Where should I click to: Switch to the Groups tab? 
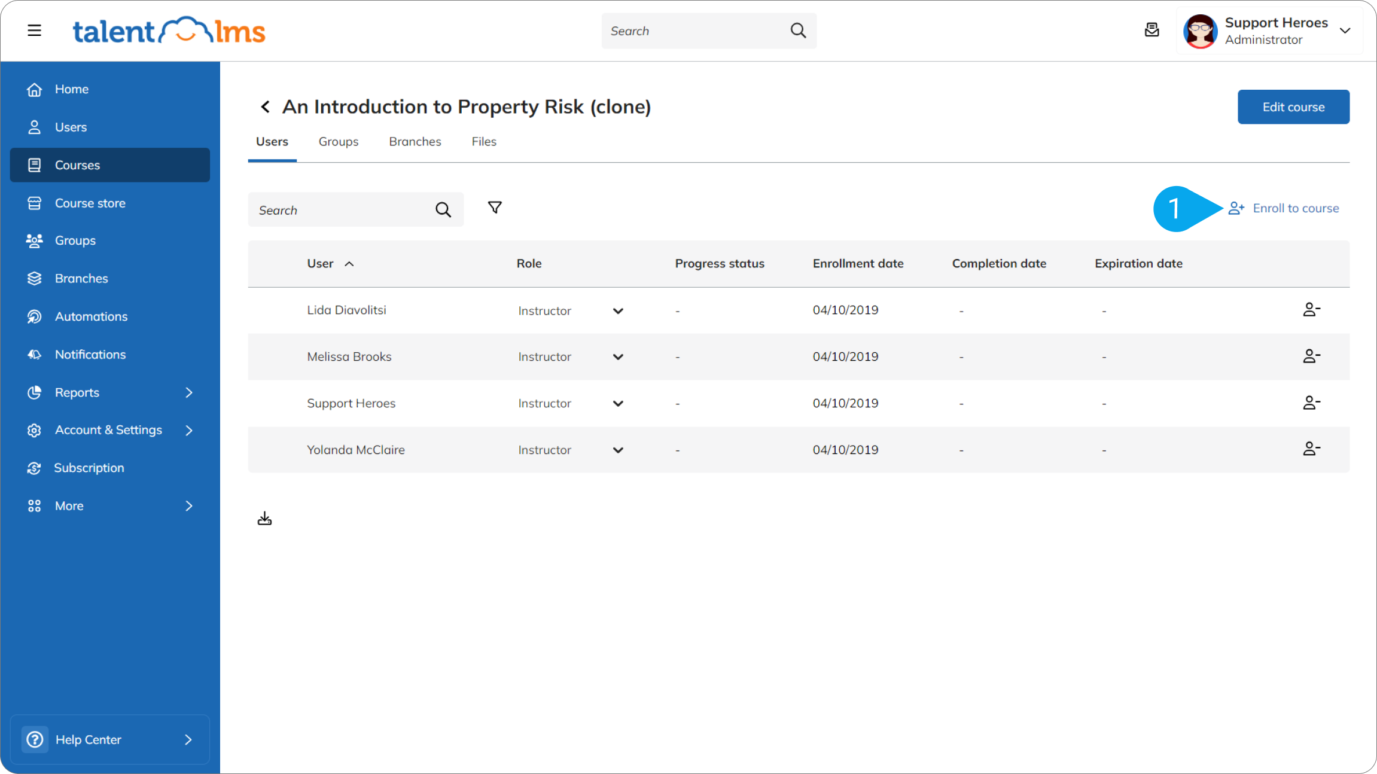point(339,142)
